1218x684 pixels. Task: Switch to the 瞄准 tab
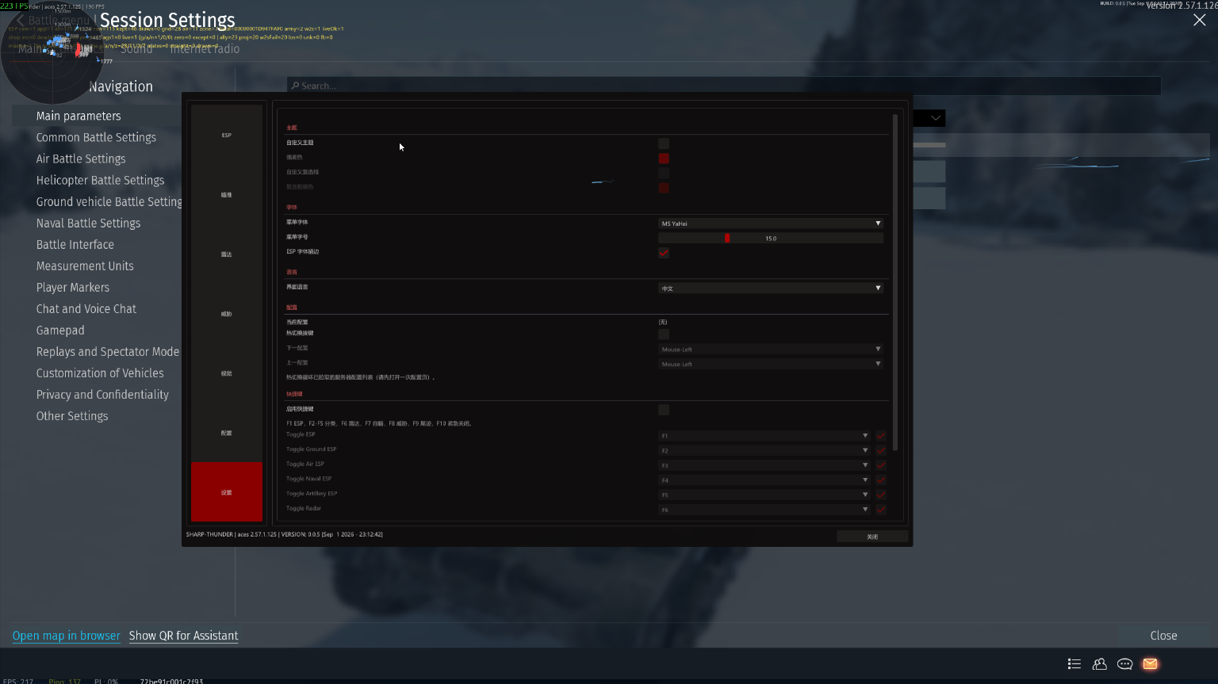click(227, 194)
